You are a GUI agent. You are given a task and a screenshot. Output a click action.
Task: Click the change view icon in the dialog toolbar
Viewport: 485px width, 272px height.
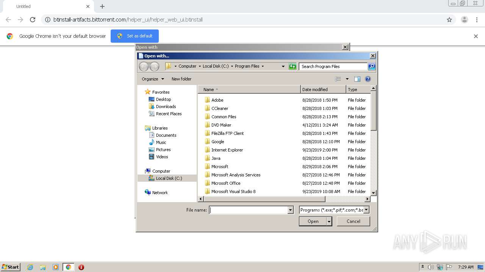click(x=338, y=79)
